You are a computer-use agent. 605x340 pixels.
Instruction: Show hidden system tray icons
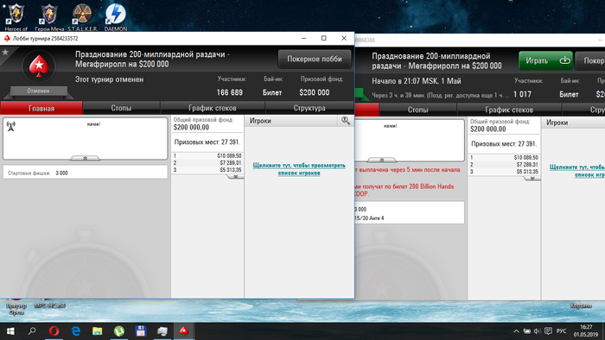click(516, 331)
